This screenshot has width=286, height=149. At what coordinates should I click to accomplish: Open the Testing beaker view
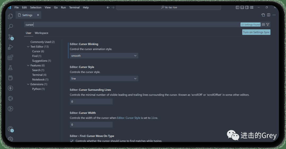(x=10, y=68)
